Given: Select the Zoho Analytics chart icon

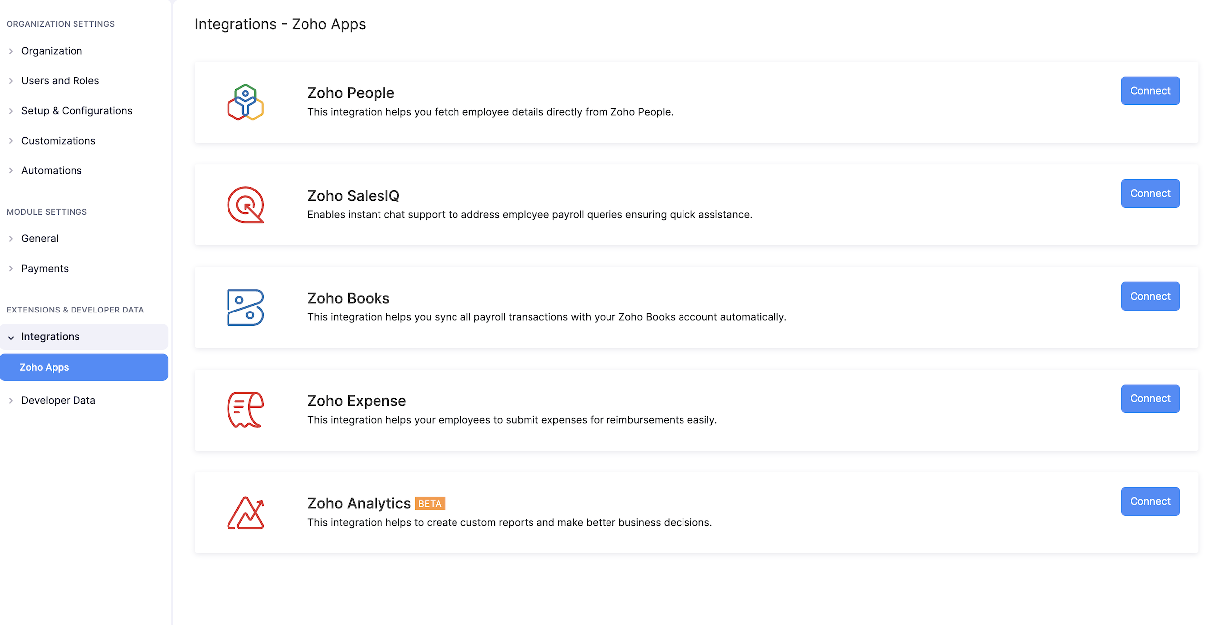Looking at the screenshot, I should (245, 513).
